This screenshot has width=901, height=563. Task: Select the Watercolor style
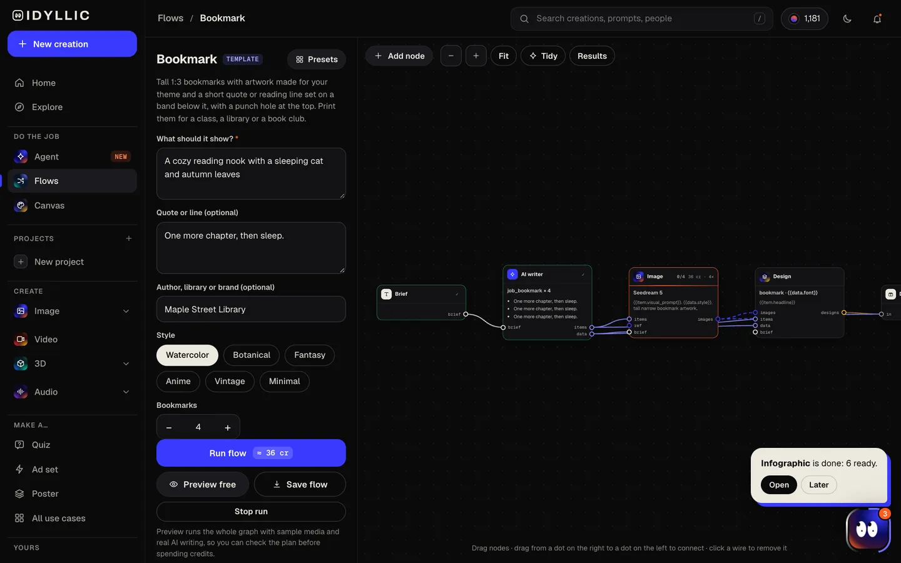[187, 355]
